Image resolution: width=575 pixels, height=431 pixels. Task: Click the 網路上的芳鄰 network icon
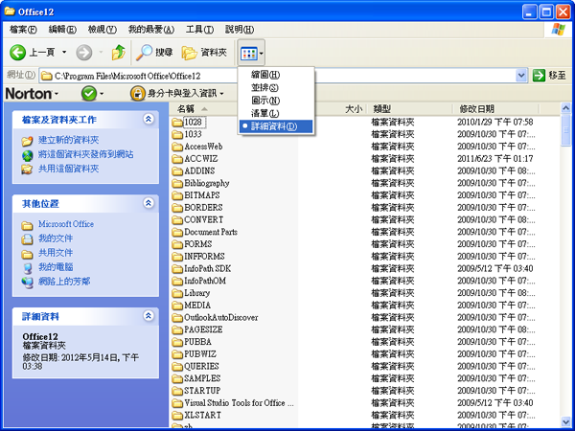(28, 283)
